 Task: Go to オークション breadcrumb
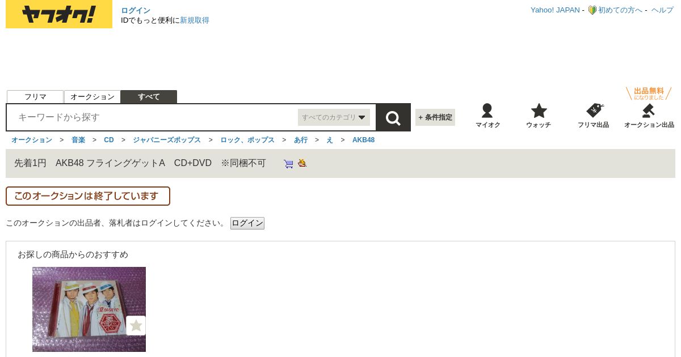[32, 140]
